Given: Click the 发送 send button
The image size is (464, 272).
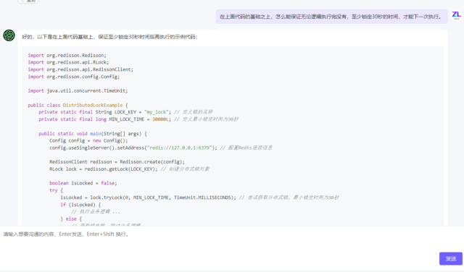Looking at the screenshot, I should (x=451, y=259).
